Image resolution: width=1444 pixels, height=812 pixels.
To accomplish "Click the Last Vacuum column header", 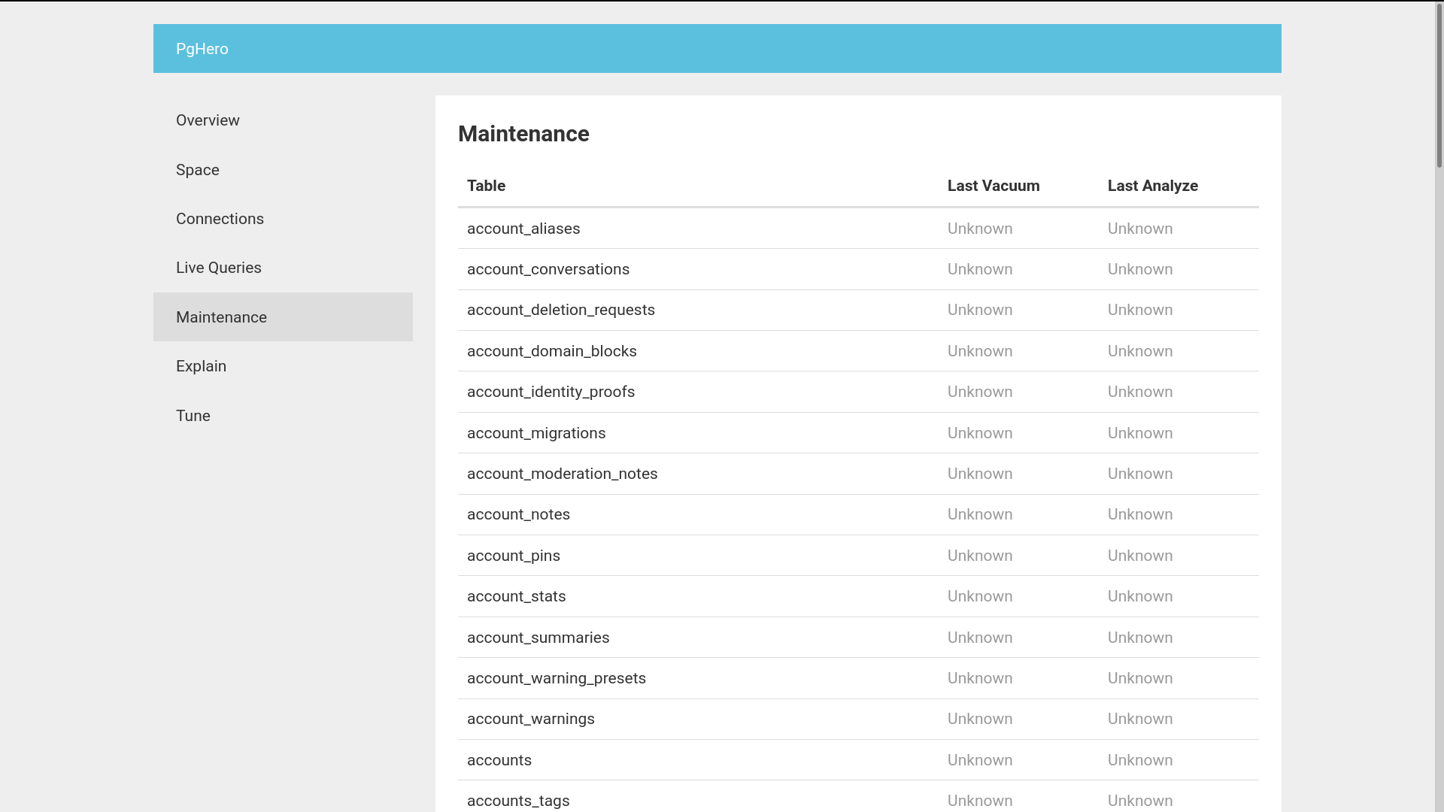I will (993, 186).
